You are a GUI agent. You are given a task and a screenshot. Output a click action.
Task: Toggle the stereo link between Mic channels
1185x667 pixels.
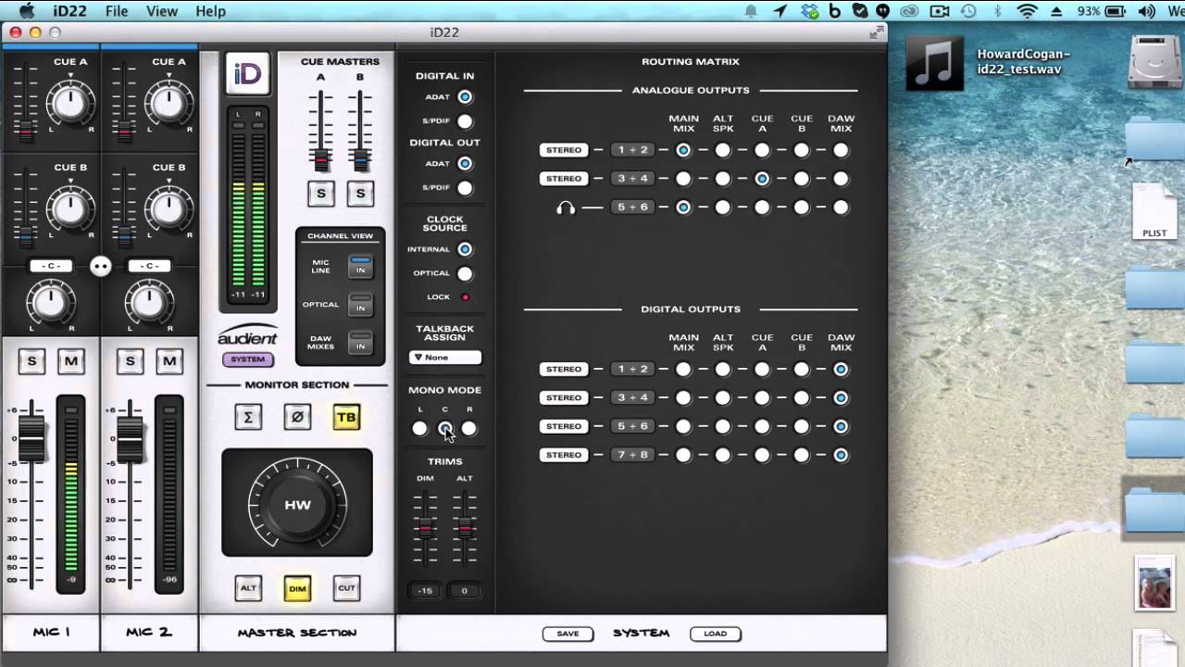coord(100,267)
